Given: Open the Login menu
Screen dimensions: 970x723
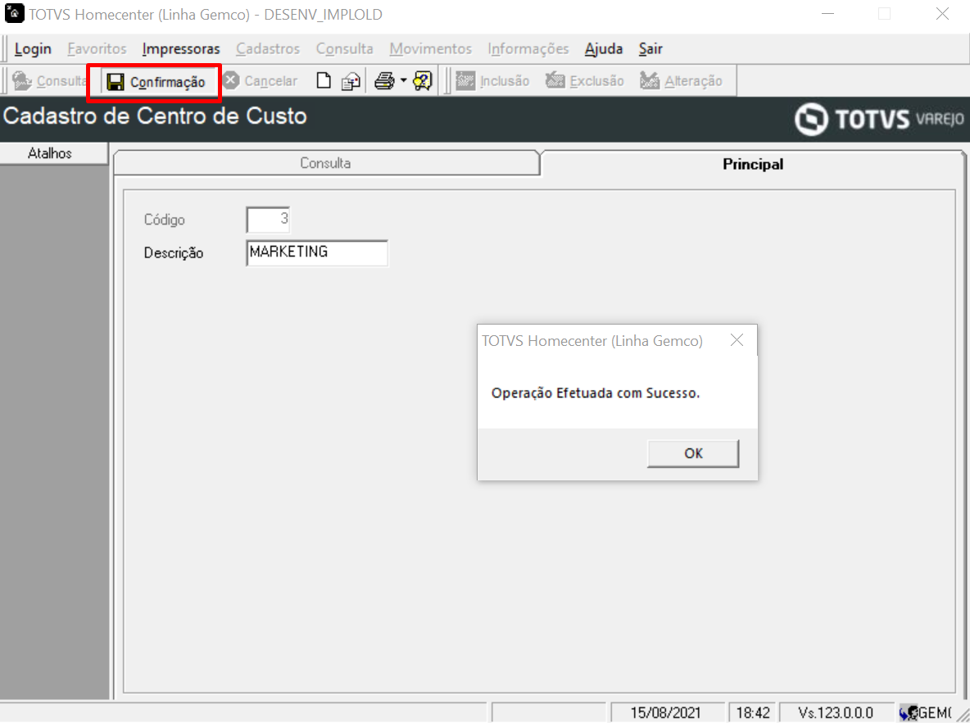Looking at the screenshot, I should tap(33, 49).
